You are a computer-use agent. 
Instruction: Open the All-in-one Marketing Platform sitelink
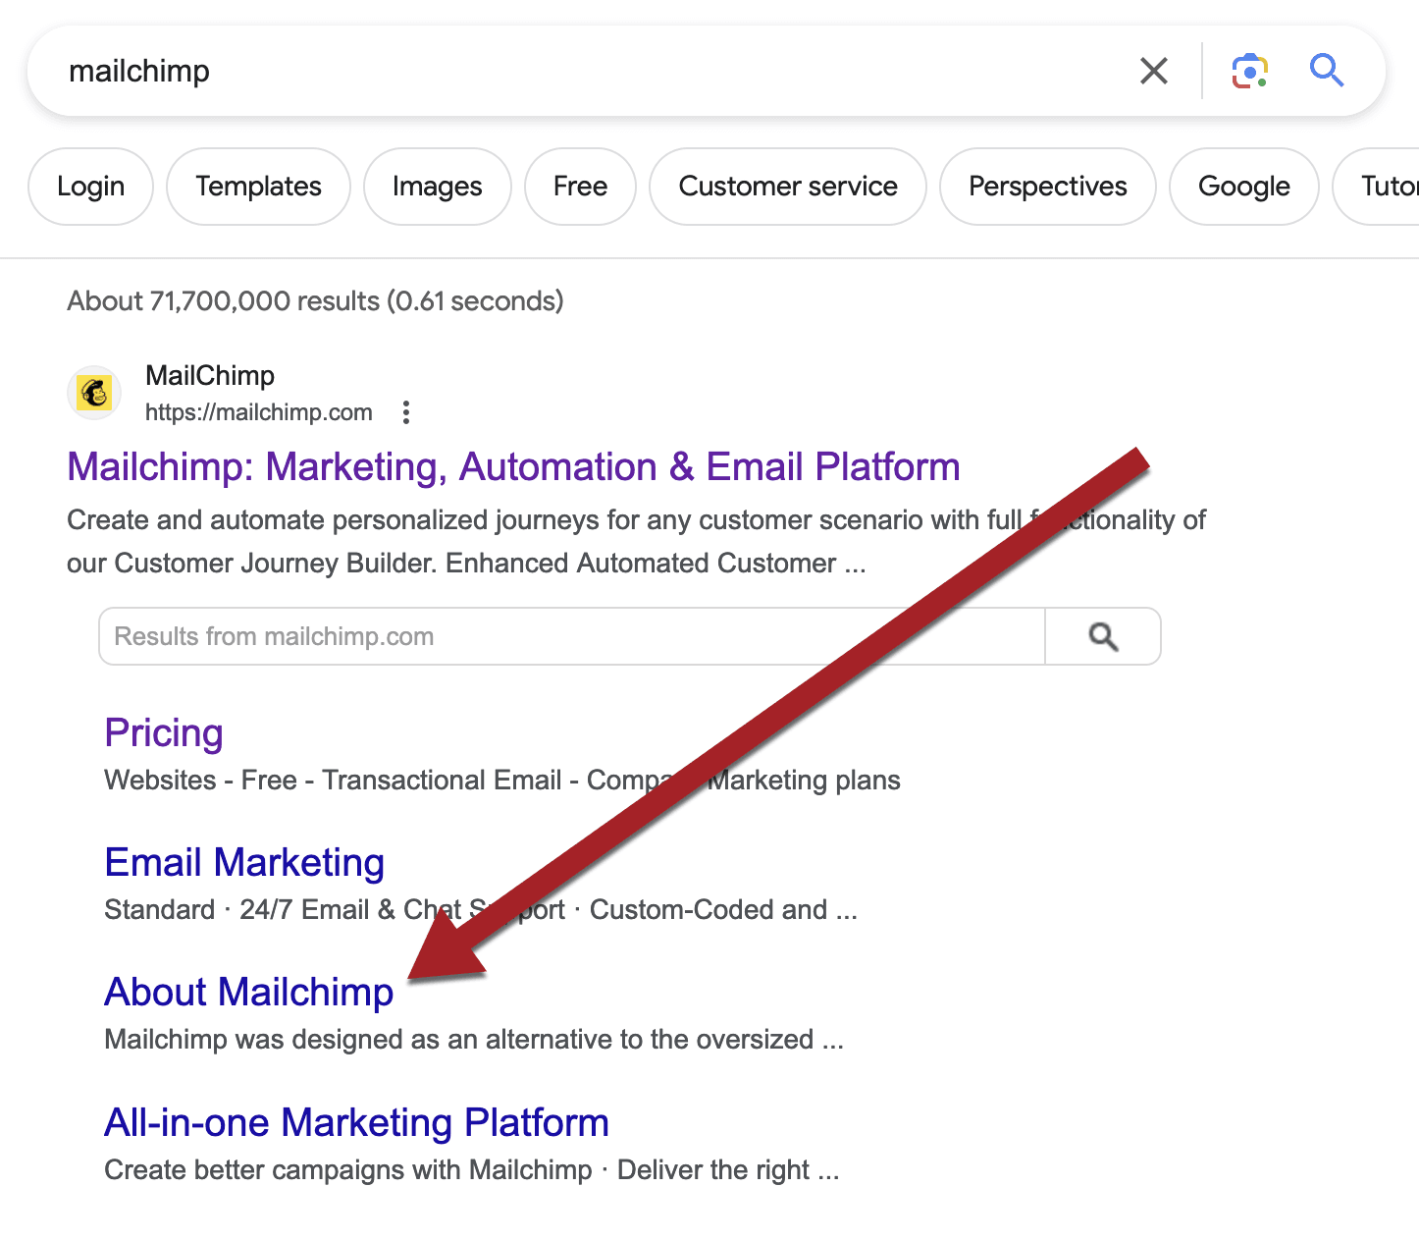point(356,1122)
